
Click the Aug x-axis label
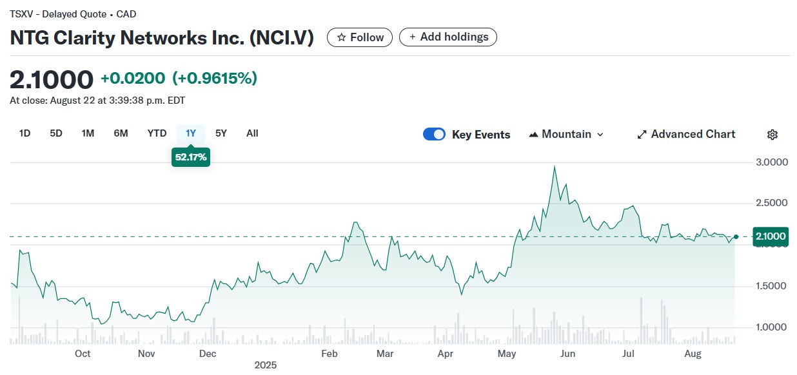coord(693,354)
